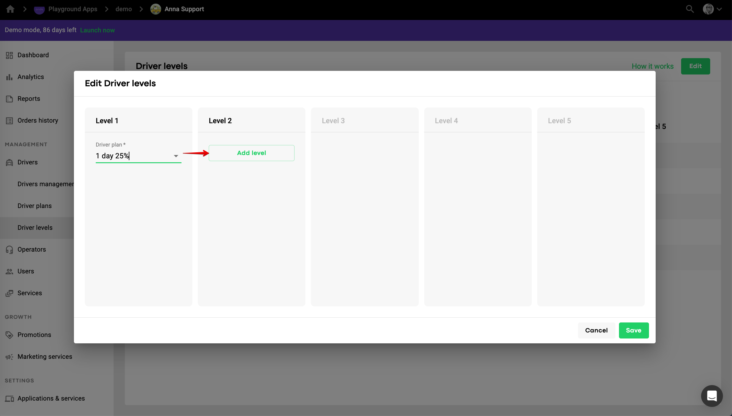Screen dimensions: 732x416
Task: Click the Launch now link
Action: 97,30
